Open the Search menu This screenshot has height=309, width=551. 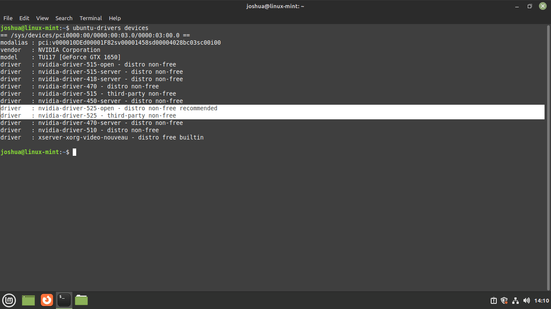point(64,18)
